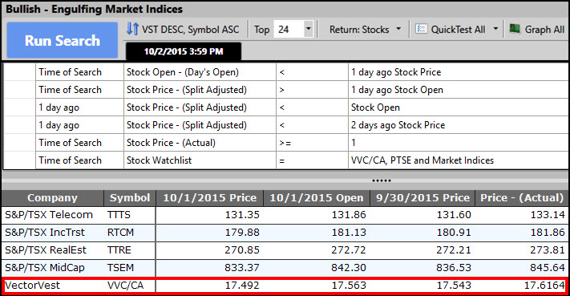Select the S&P/TSX Telecom row
Screen dimensions: 570x296
point(285,215)
